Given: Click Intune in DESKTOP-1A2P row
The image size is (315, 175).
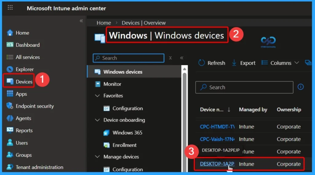Looking at the screenshot, I should point(246,164).
